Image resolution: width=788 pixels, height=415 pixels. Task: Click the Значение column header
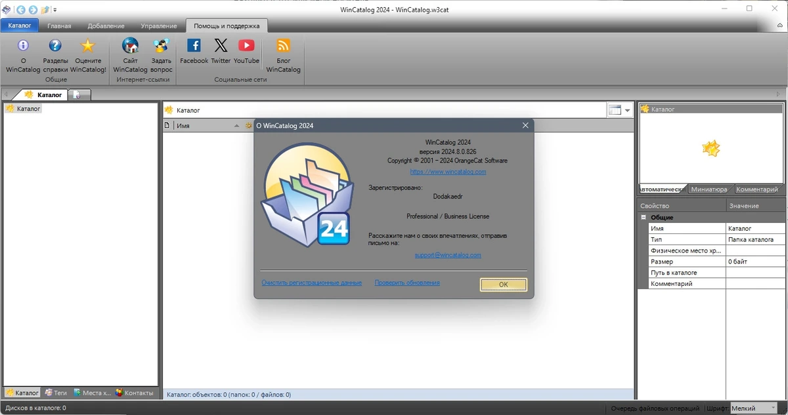coord(757,206)
